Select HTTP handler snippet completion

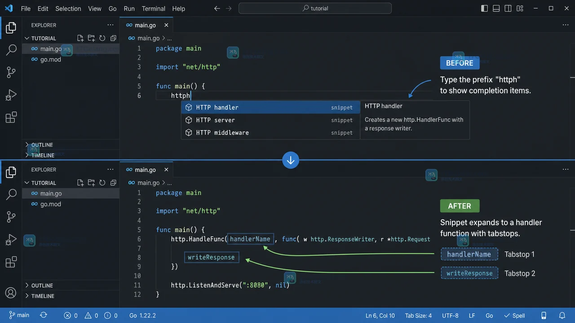270,107
